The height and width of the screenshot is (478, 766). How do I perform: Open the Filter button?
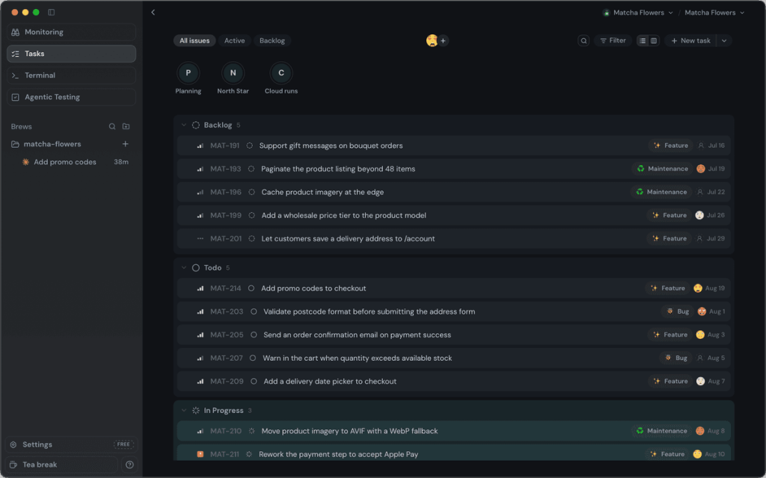click(613, 40)
